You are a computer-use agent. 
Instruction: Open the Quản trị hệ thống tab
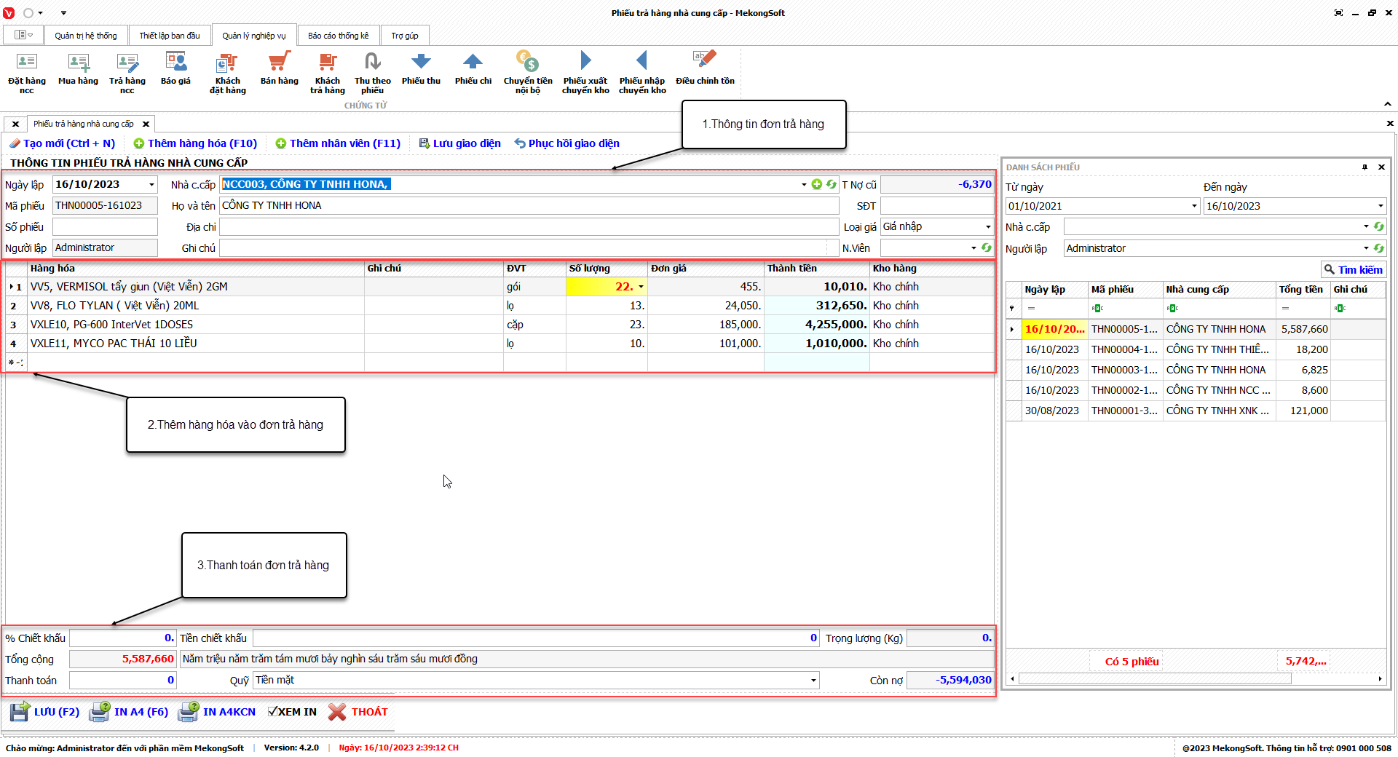tap(85, 36)
